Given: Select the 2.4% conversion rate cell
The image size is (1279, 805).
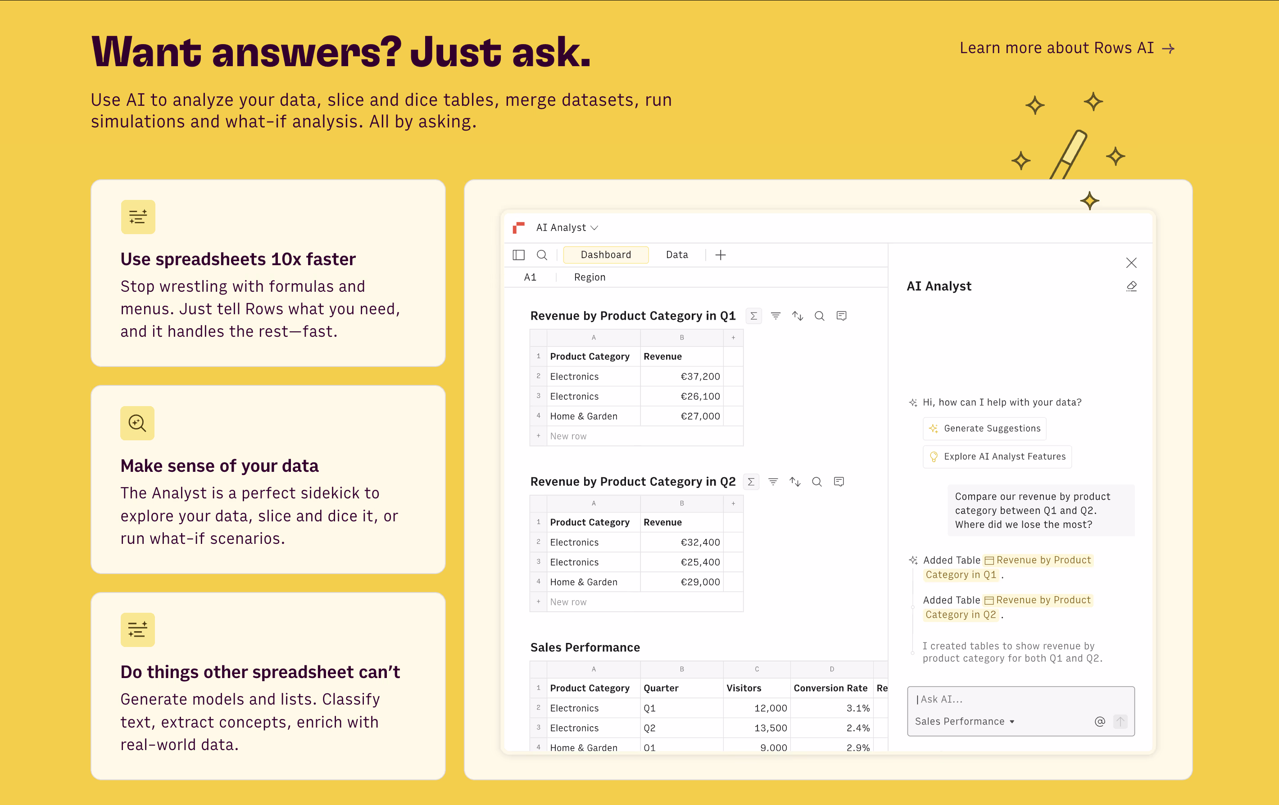Looking at the screenshot, I should click(832, 728).
